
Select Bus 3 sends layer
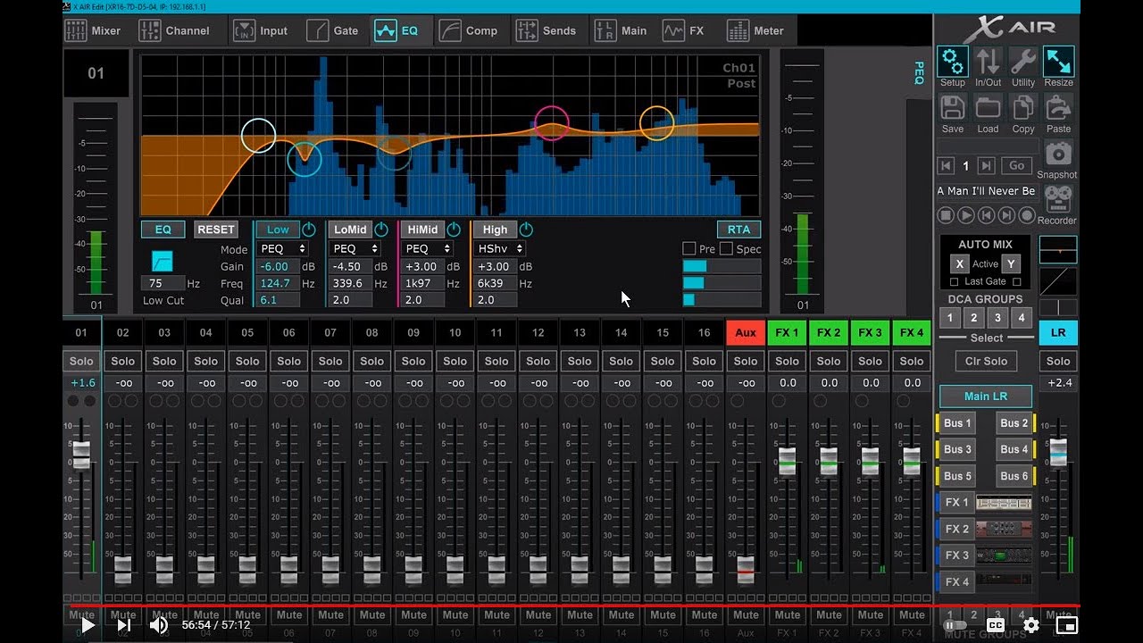click(956, 449)
